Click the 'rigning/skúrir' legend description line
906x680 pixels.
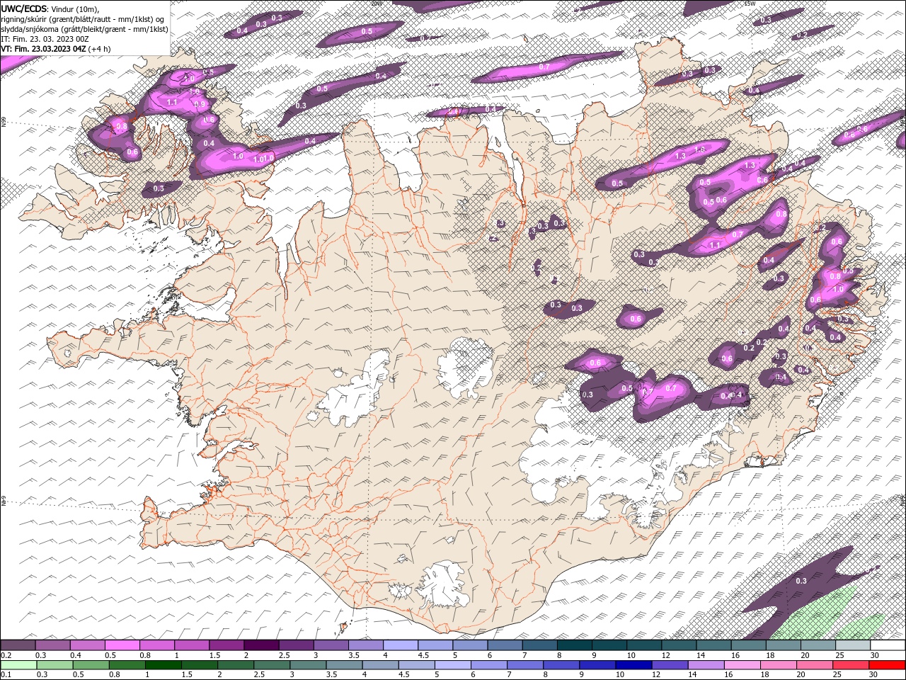pyautogui.click(x=84, y=19)
